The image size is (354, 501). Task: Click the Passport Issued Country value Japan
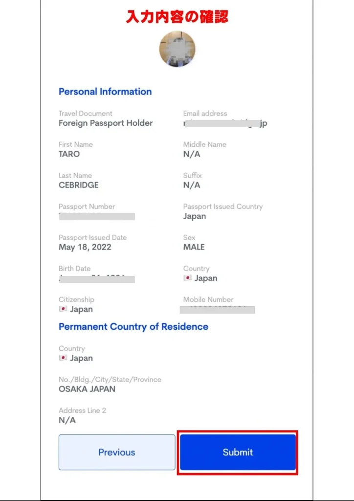point(194,216)
